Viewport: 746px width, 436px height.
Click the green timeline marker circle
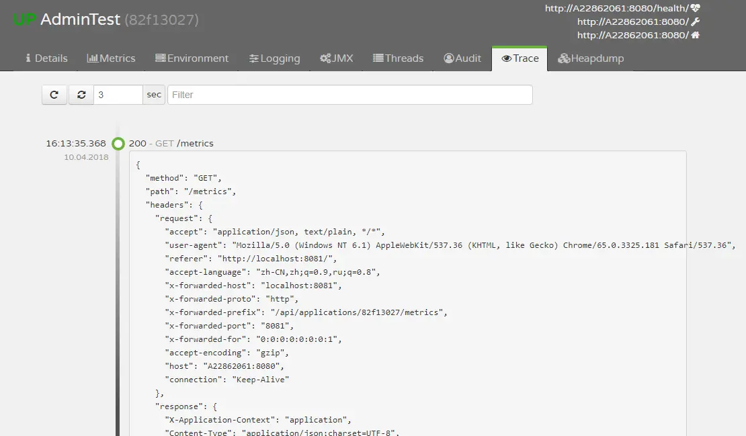tap(118, 144)
